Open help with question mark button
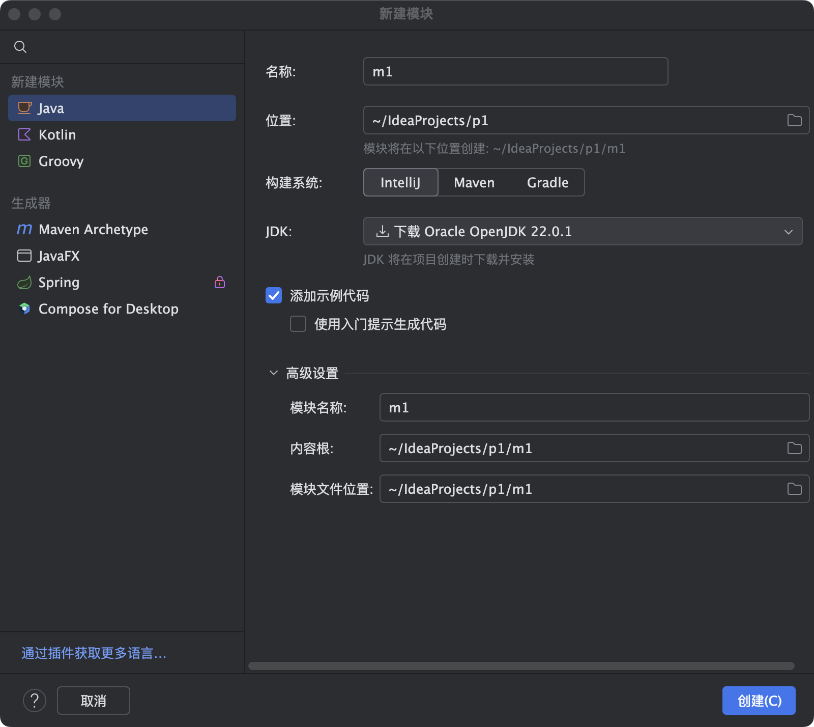 [35, 701]
